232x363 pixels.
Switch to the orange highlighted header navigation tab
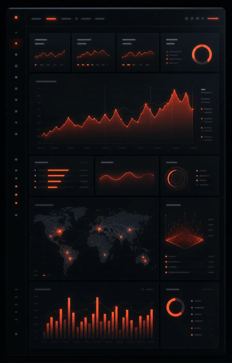coord(51,19)
